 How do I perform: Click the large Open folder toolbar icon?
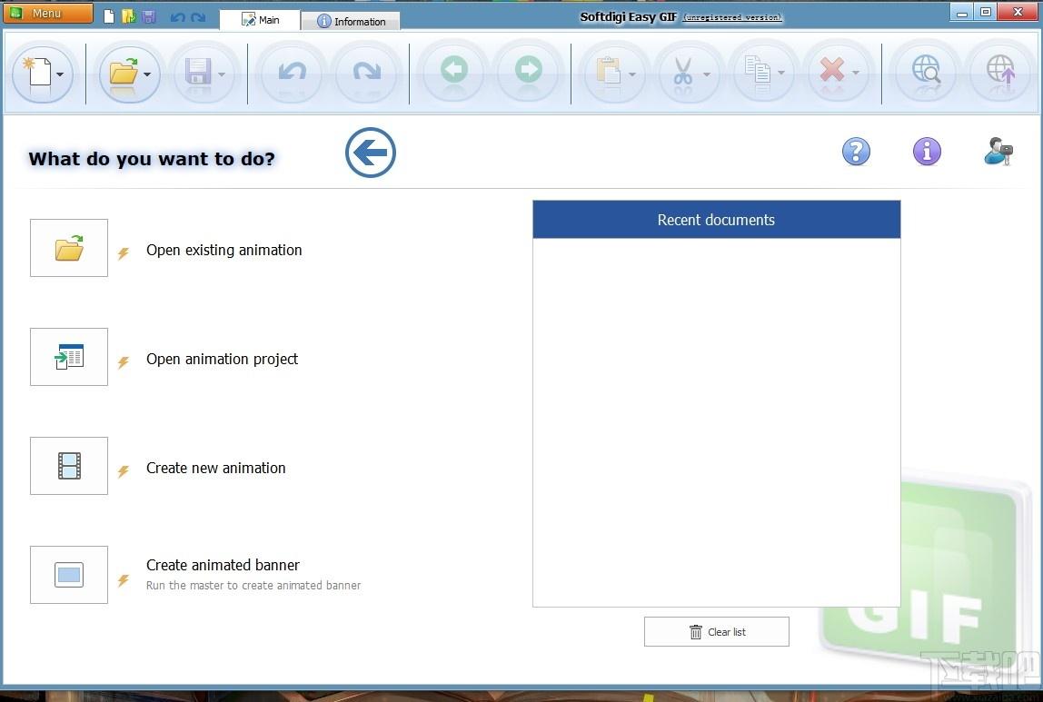pos(124,71)
